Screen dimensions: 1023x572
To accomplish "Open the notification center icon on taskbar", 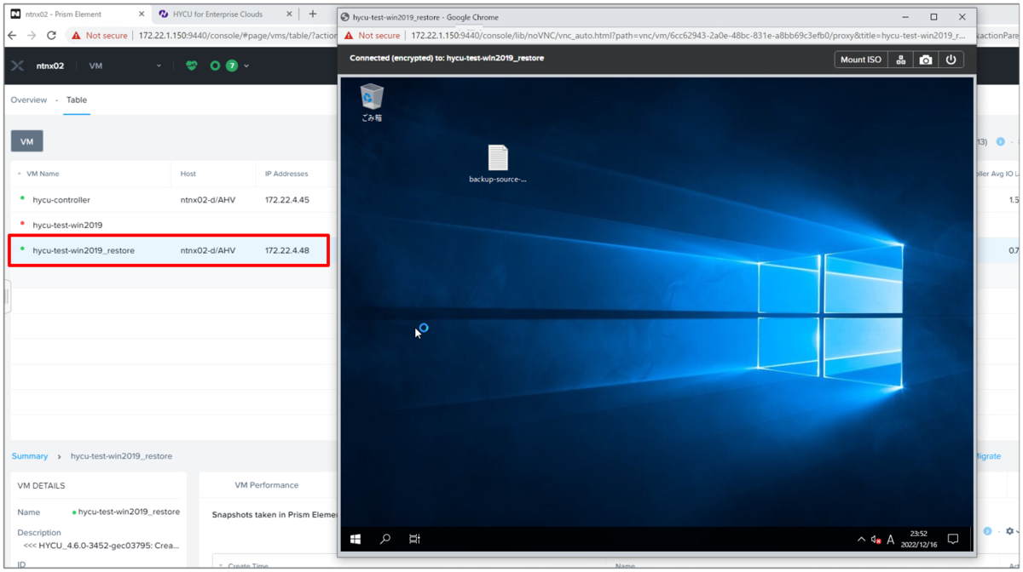I will point(953,539).
